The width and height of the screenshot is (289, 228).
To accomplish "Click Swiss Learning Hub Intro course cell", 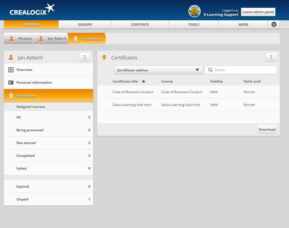I will point(181,105).
